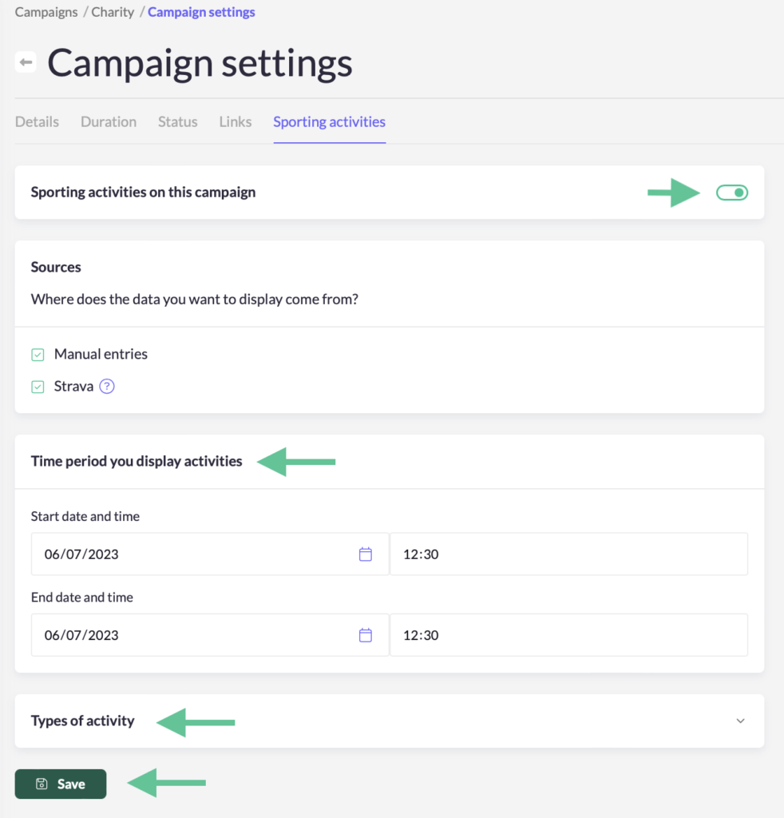
Task: Uncheck the Manual entries checkbox
Action: pyautogui.click(x=38, y=355)
